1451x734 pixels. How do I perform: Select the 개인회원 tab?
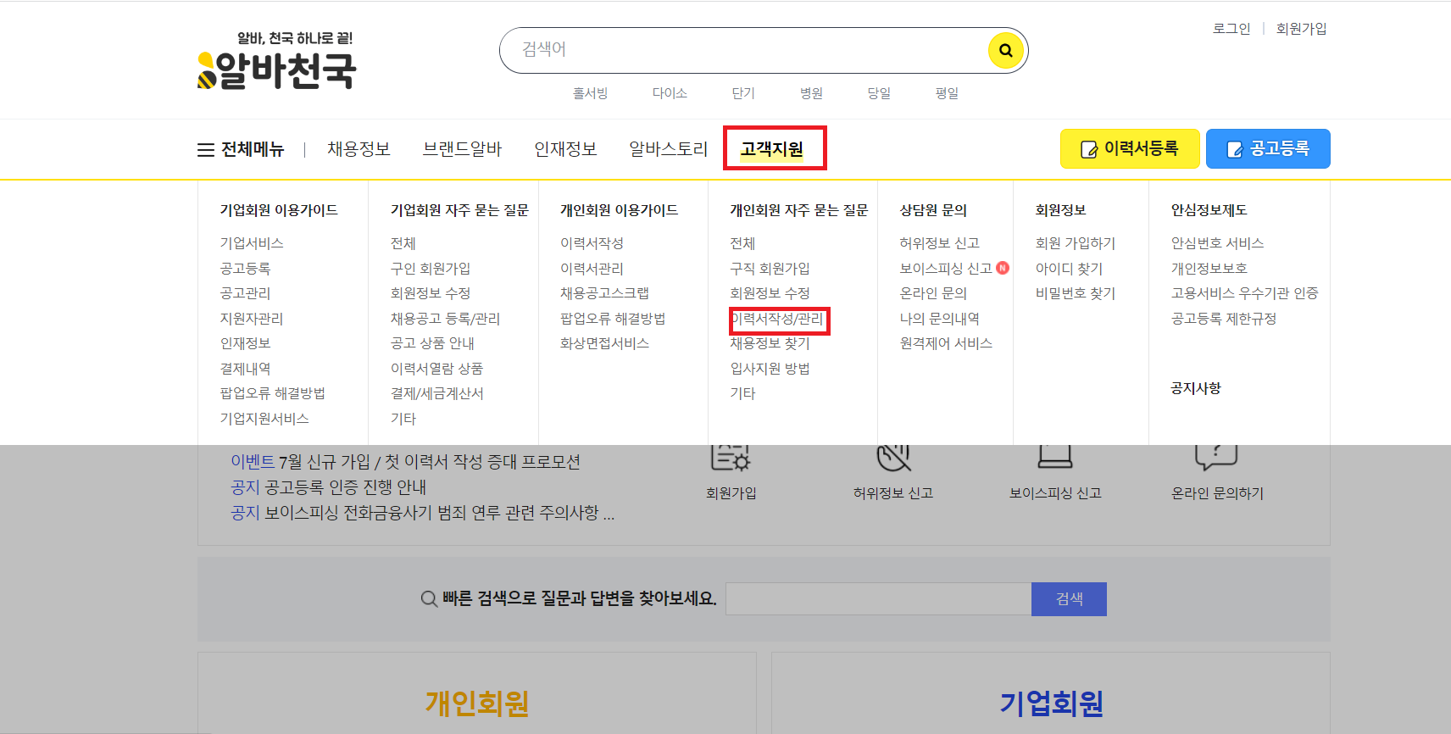tap(477, 703)
